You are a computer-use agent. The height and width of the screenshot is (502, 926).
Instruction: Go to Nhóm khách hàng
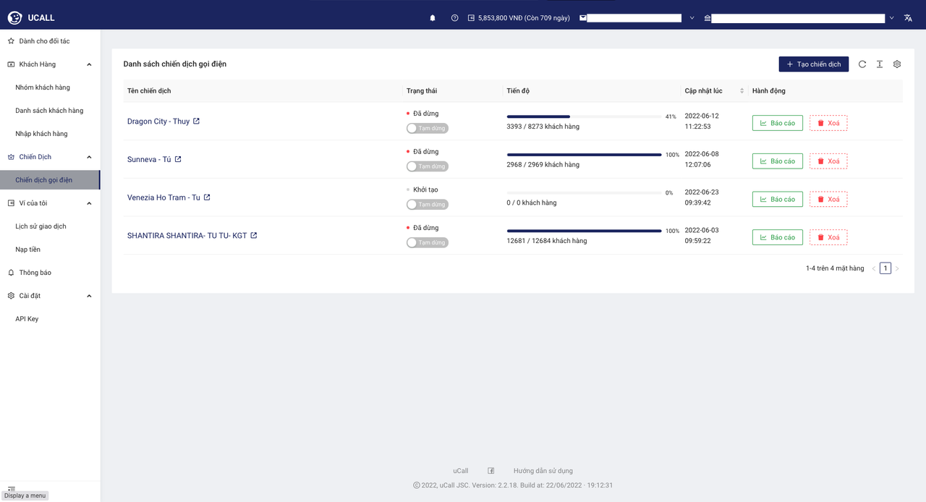click(x=50, y=88)
